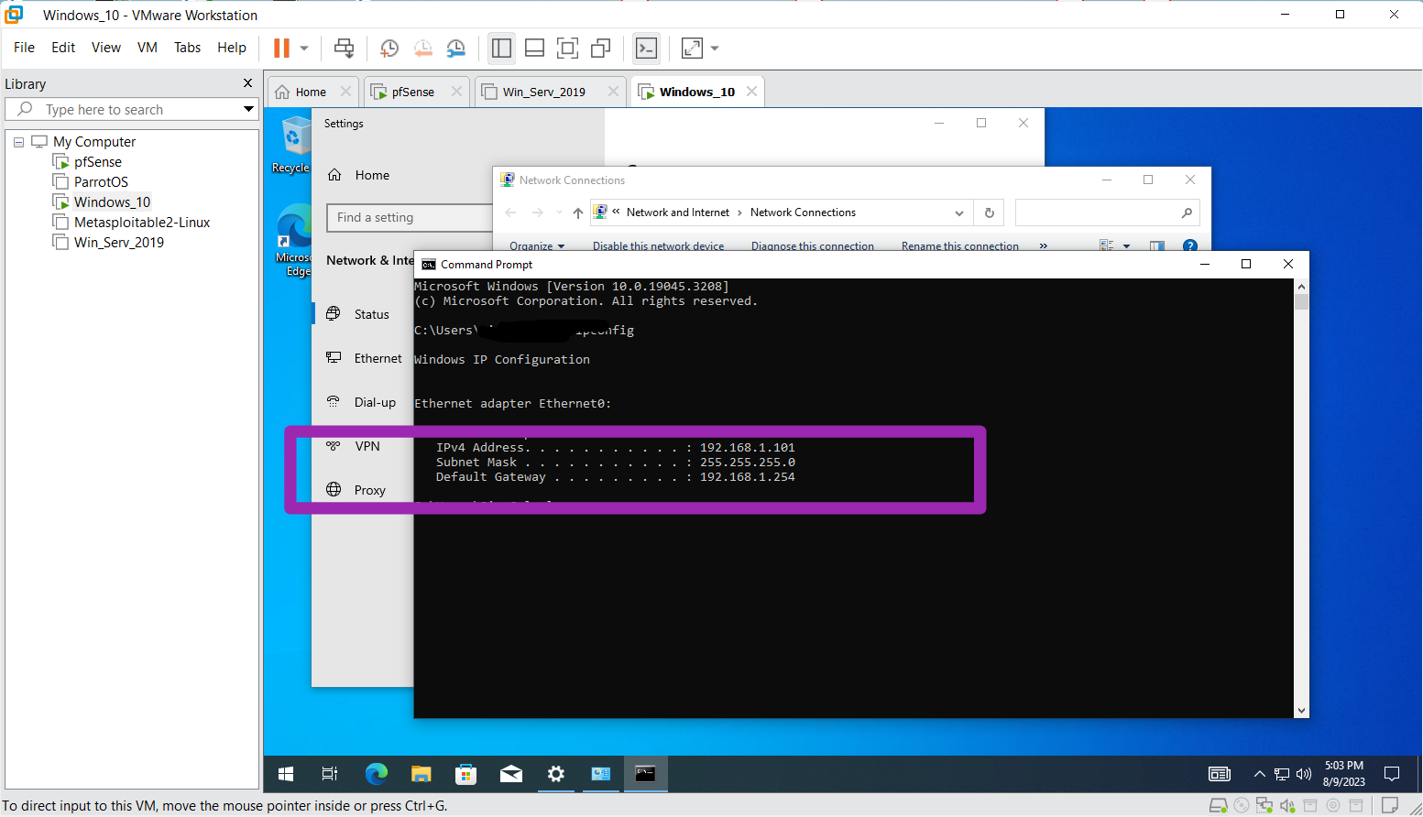Click Diagnose this connection

point(813,245)
